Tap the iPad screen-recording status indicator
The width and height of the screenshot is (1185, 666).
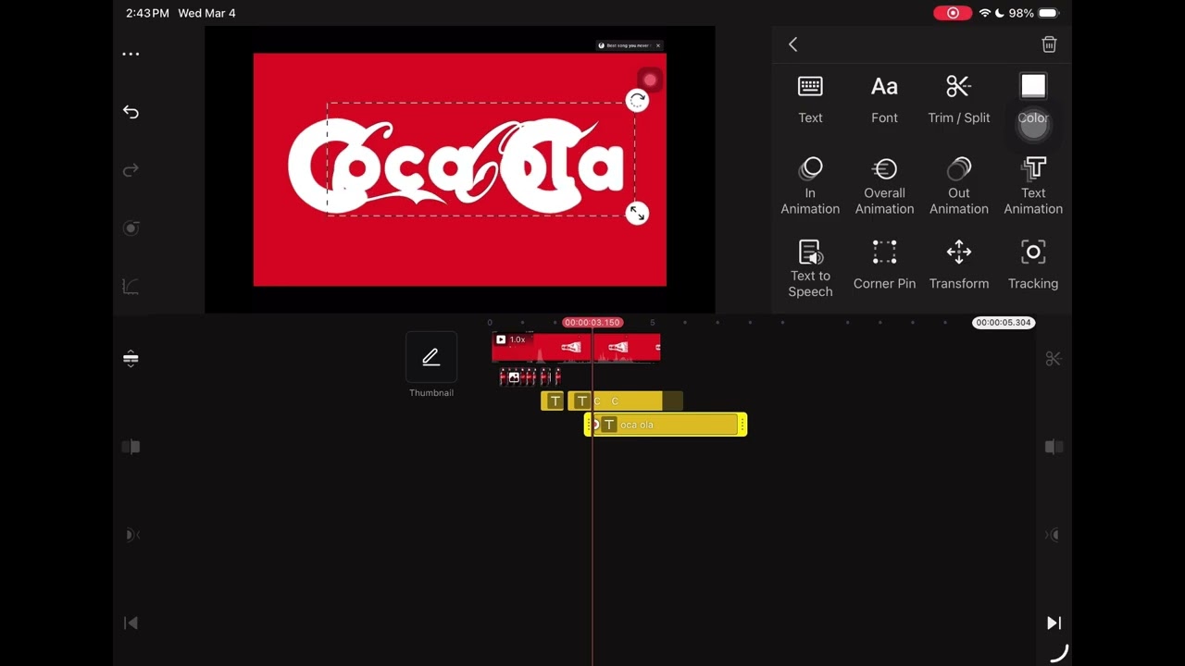pos(953,13)
